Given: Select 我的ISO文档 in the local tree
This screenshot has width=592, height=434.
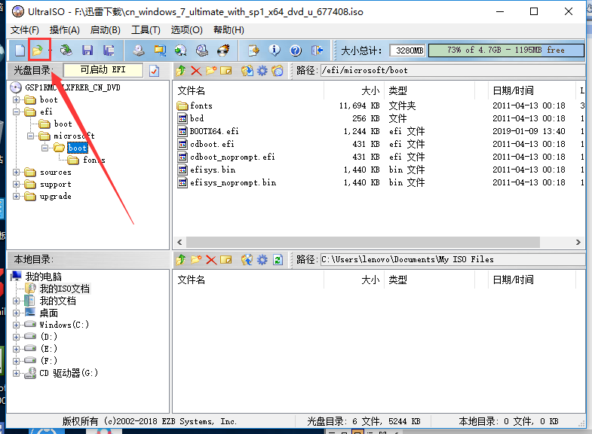Looking at the screenshot, I should (65, 289).
